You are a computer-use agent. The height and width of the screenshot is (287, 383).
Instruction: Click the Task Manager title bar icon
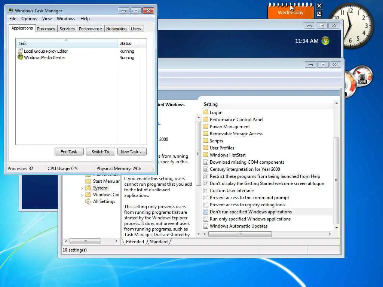coord(10,10)
